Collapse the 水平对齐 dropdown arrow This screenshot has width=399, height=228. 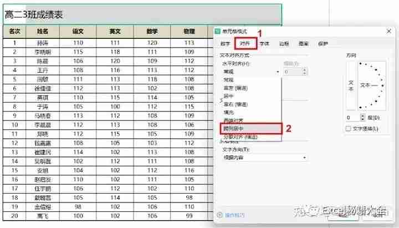click(x=278, y=72)
